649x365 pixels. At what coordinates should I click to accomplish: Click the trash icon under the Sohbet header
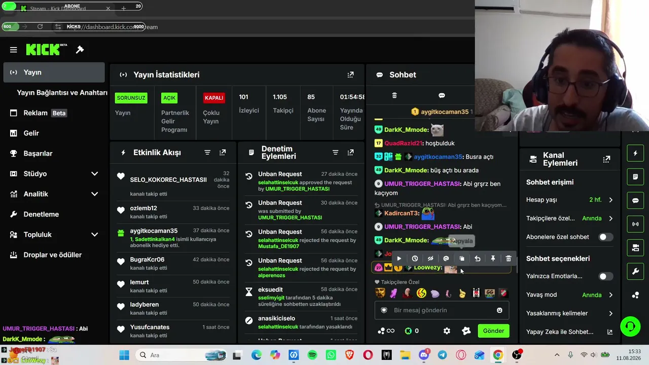click(394, 95)
